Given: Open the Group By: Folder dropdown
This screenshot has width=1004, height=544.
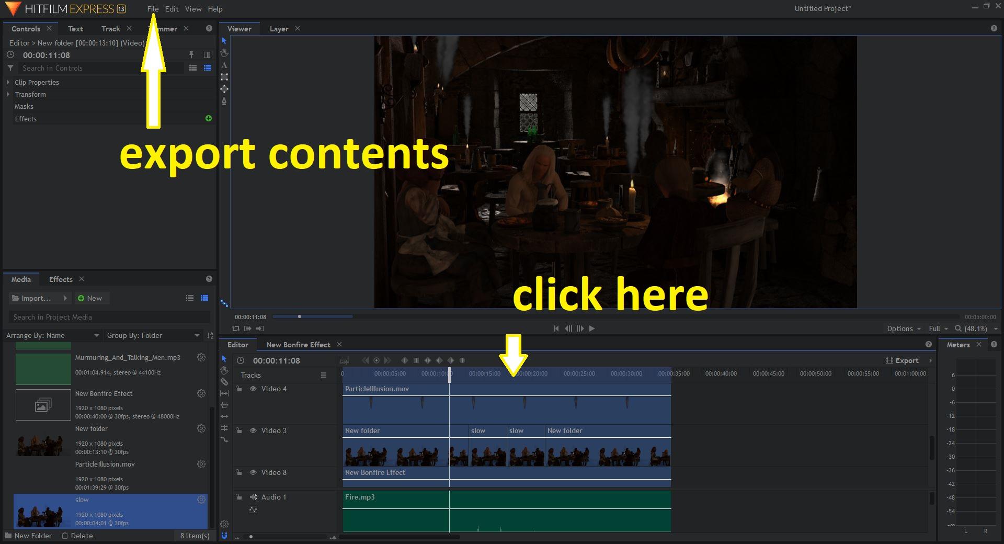Looking at the screenshot, I should pyautogui.click(x=153, y=335).
